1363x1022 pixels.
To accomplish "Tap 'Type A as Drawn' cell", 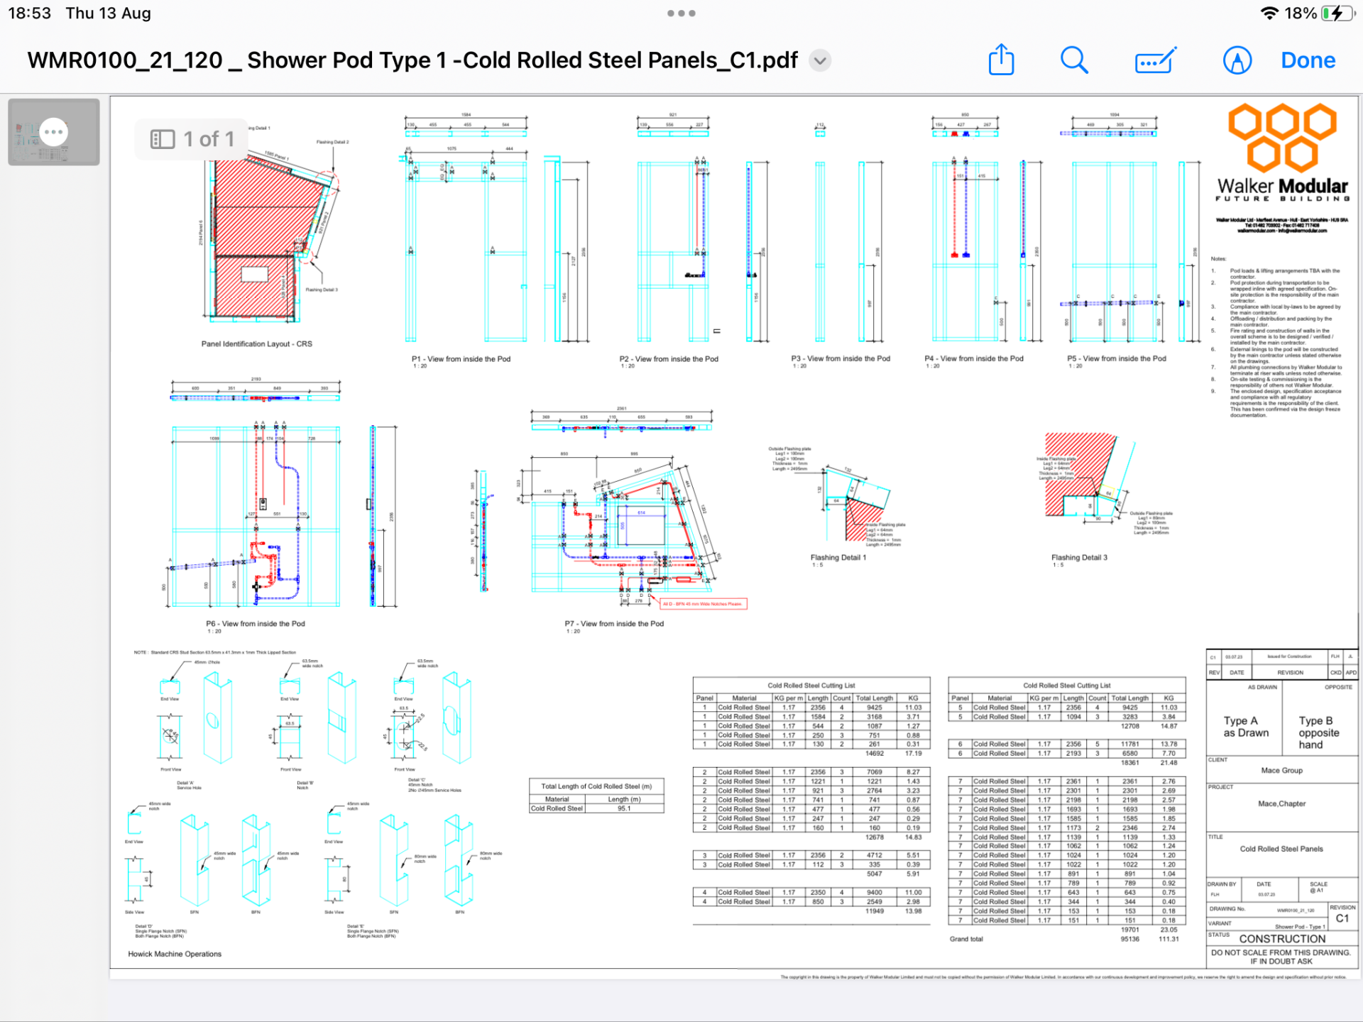I will [x=1245, y=727].
